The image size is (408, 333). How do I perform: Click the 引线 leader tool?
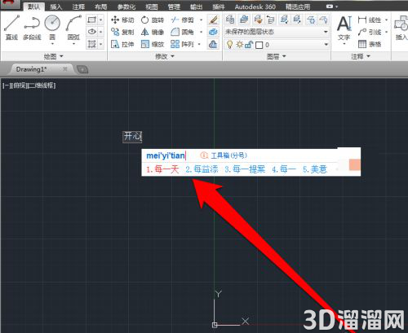point(370,32)
